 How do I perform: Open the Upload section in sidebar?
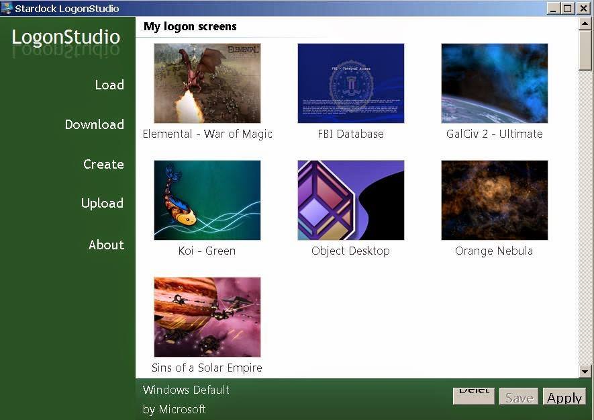click(102, 204)
